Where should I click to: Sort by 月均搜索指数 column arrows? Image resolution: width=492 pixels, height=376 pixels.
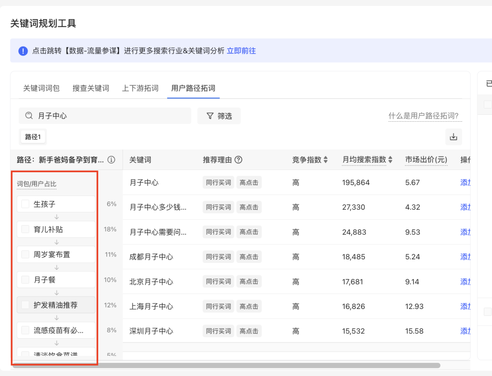tap(390, 160)
